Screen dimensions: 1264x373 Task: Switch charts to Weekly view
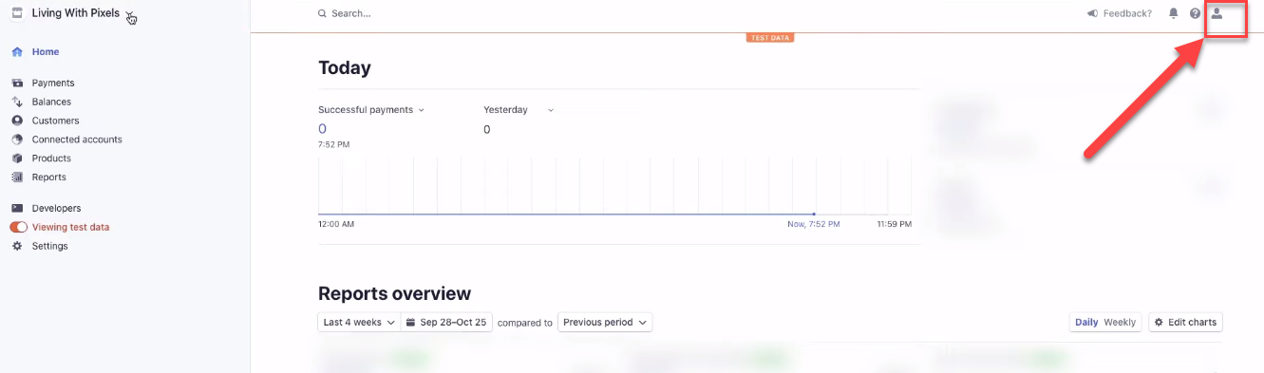(x=1120, y=323)
